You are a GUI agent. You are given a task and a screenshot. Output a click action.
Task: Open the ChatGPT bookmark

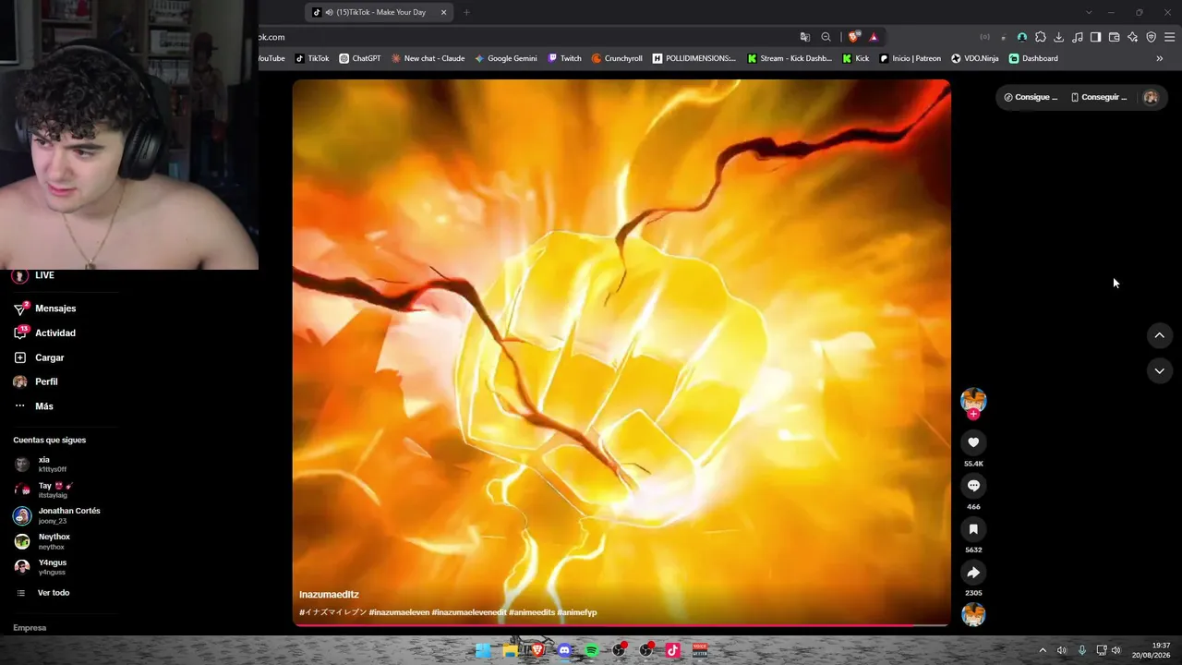pyautogui.click(x=360, y=58)
